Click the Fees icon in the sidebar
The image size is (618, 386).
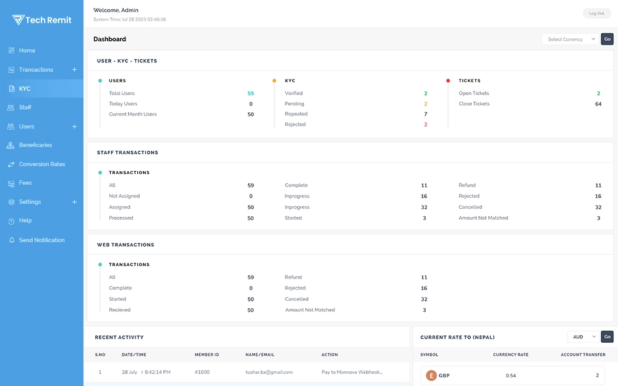(x=11, y=183)
